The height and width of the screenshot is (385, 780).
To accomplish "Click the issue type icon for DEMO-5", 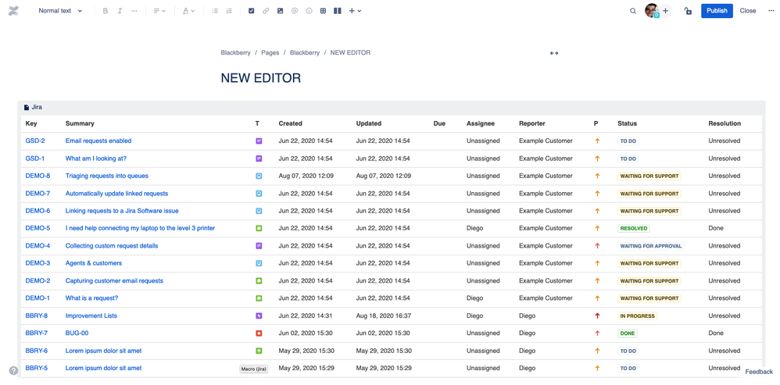I will coord(259,229).
